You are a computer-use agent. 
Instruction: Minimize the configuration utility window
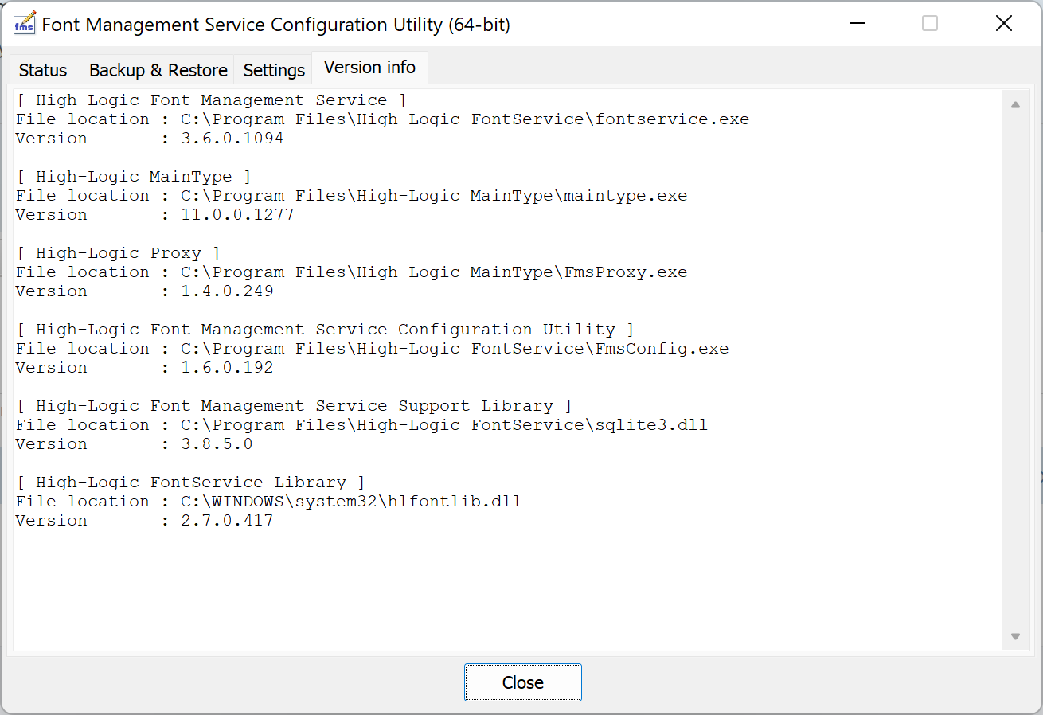(x=857, y=24)
